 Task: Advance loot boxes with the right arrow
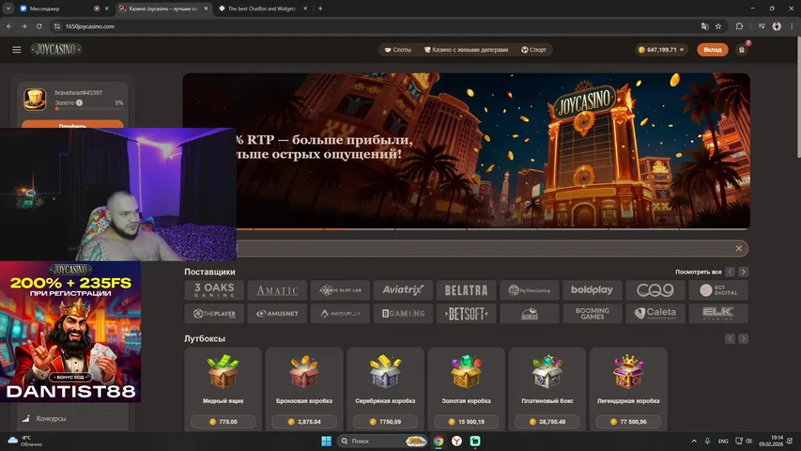(743, 338)
